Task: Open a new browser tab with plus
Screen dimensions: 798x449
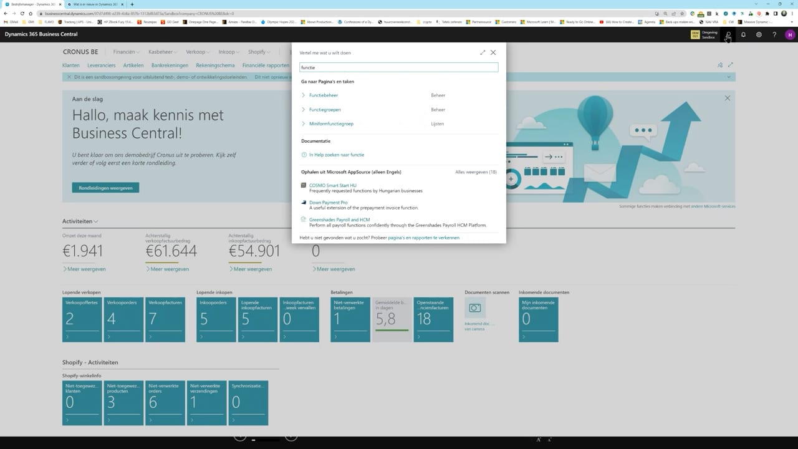Action: (132, 4)
